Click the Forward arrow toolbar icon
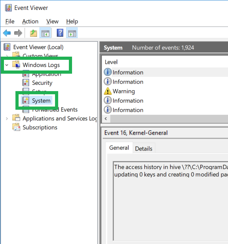Image resolution: width=228 pixels, height=244 pixels. pos(18,33)
